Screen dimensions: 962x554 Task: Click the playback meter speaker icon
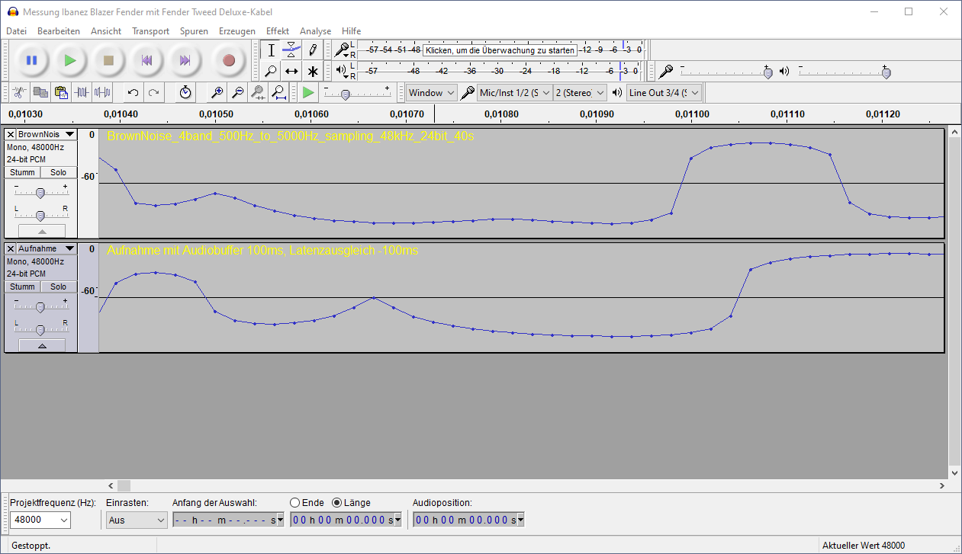342,71
